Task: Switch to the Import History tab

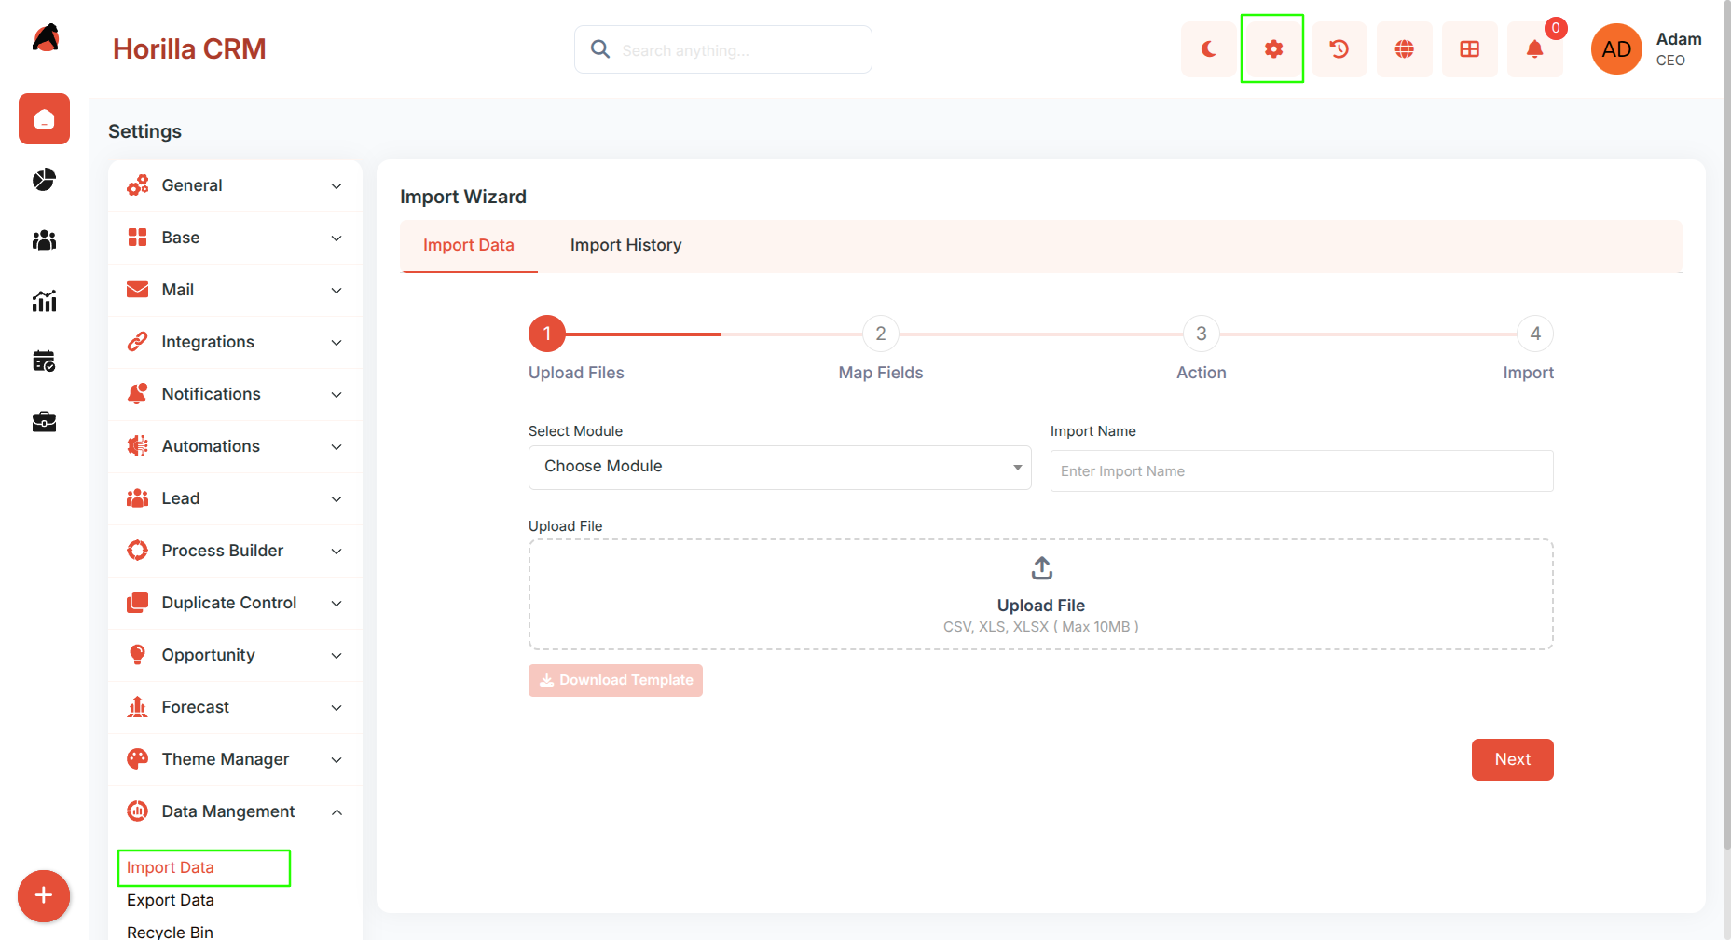Action: point(625,245)
